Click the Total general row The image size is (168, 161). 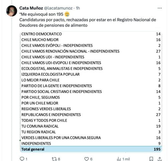pos(91,149)
